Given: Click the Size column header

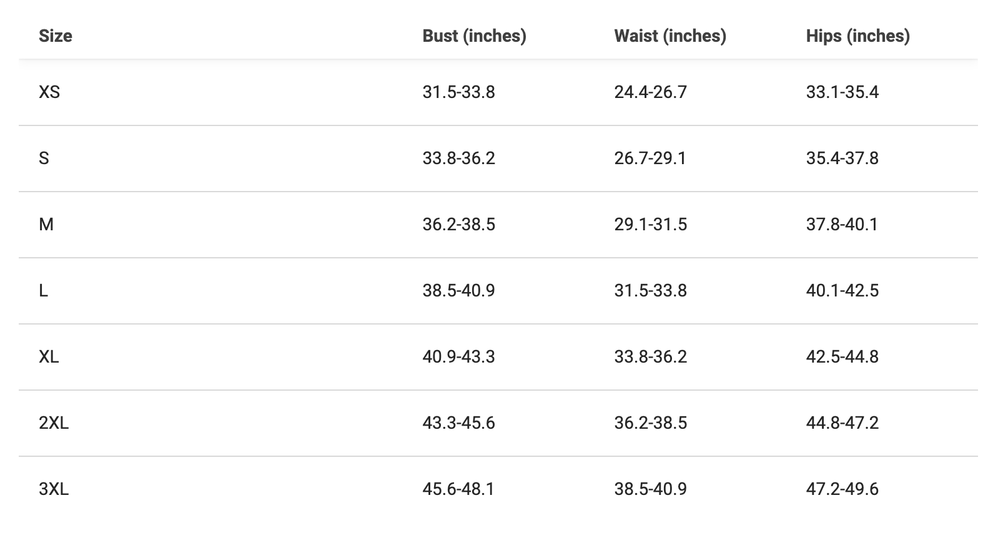Looking at the screenshot, I should click(55, 36).
